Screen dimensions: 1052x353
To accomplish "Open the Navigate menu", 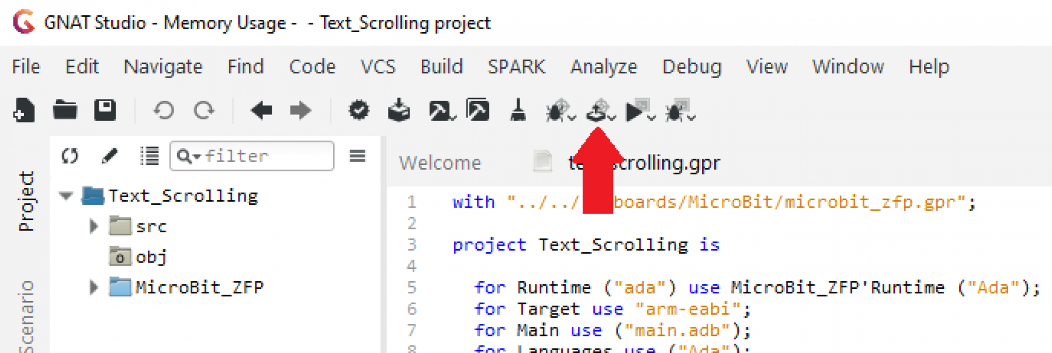I will click(x=163, y=67).
